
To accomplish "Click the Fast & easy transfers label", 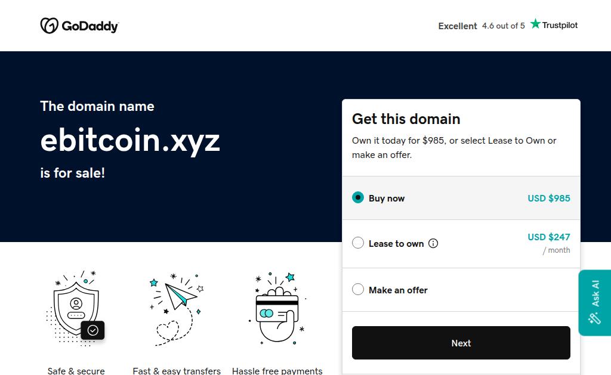I will point(177,371).
